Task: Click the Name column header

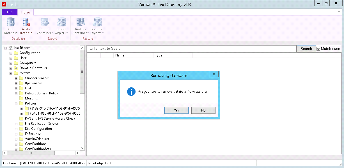Action: coord(134,55)
